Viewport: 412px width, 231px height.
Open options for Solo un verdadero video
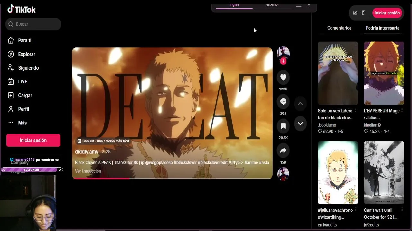[x=356, y=110]
